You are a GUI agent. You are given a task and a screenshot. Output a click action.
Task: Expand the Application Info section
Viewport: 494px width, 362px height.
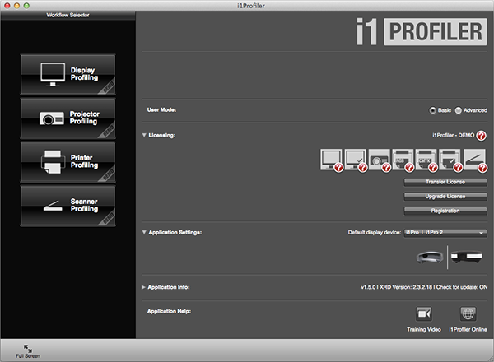coord(143,287)
